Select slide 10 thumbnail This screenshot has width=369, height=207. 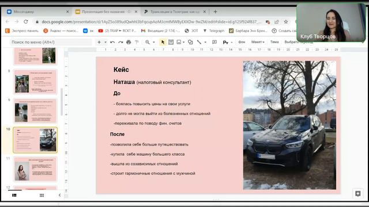35,140
